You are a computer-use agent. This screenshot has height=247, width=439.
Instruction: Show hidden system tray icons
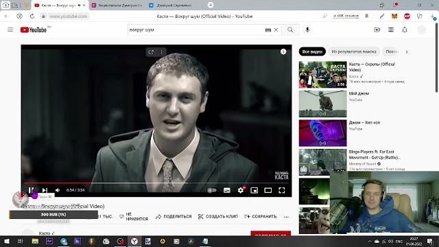coord(370,241)
